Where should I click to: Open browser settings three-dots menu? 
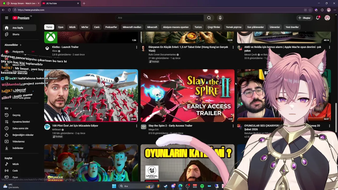(x=335, y=10)
